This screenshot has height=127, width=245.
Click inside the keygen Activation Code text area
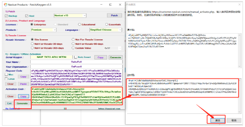point(77,96)
